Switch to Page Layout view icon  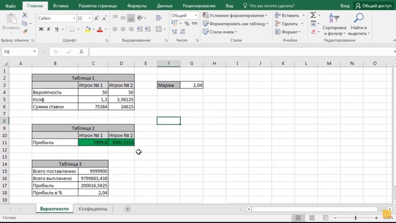[x=312, y=218]
